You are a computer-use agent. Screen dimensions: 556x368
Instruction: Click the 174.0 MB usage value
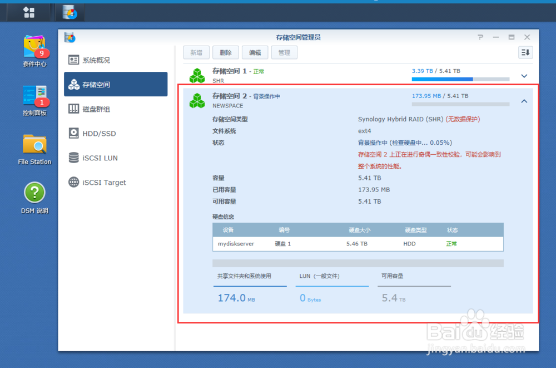(236, 298)
